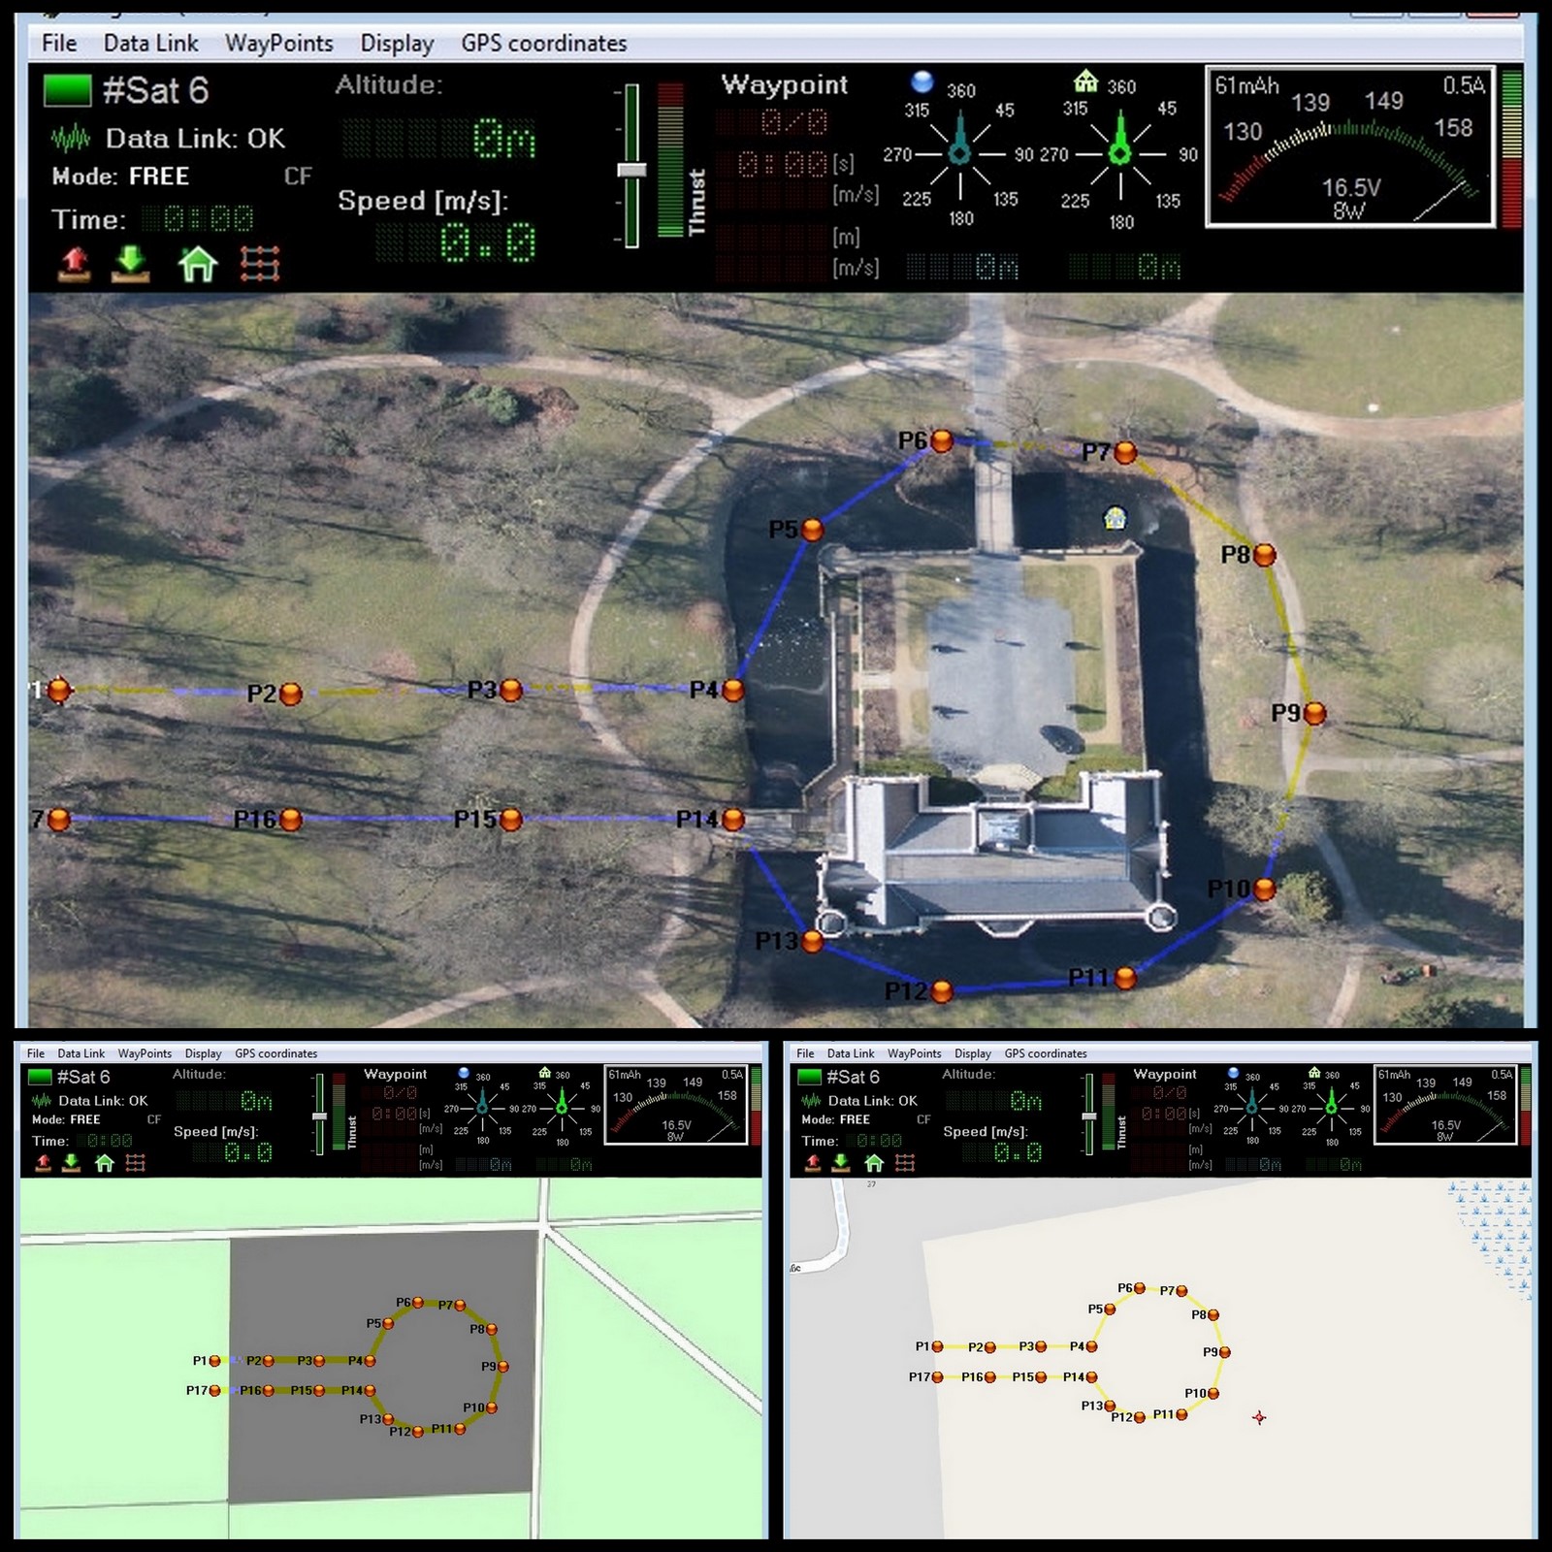Click the Data Link waveform icon in top window
The image size is (1552, 1552).
(x=71, y=140)
